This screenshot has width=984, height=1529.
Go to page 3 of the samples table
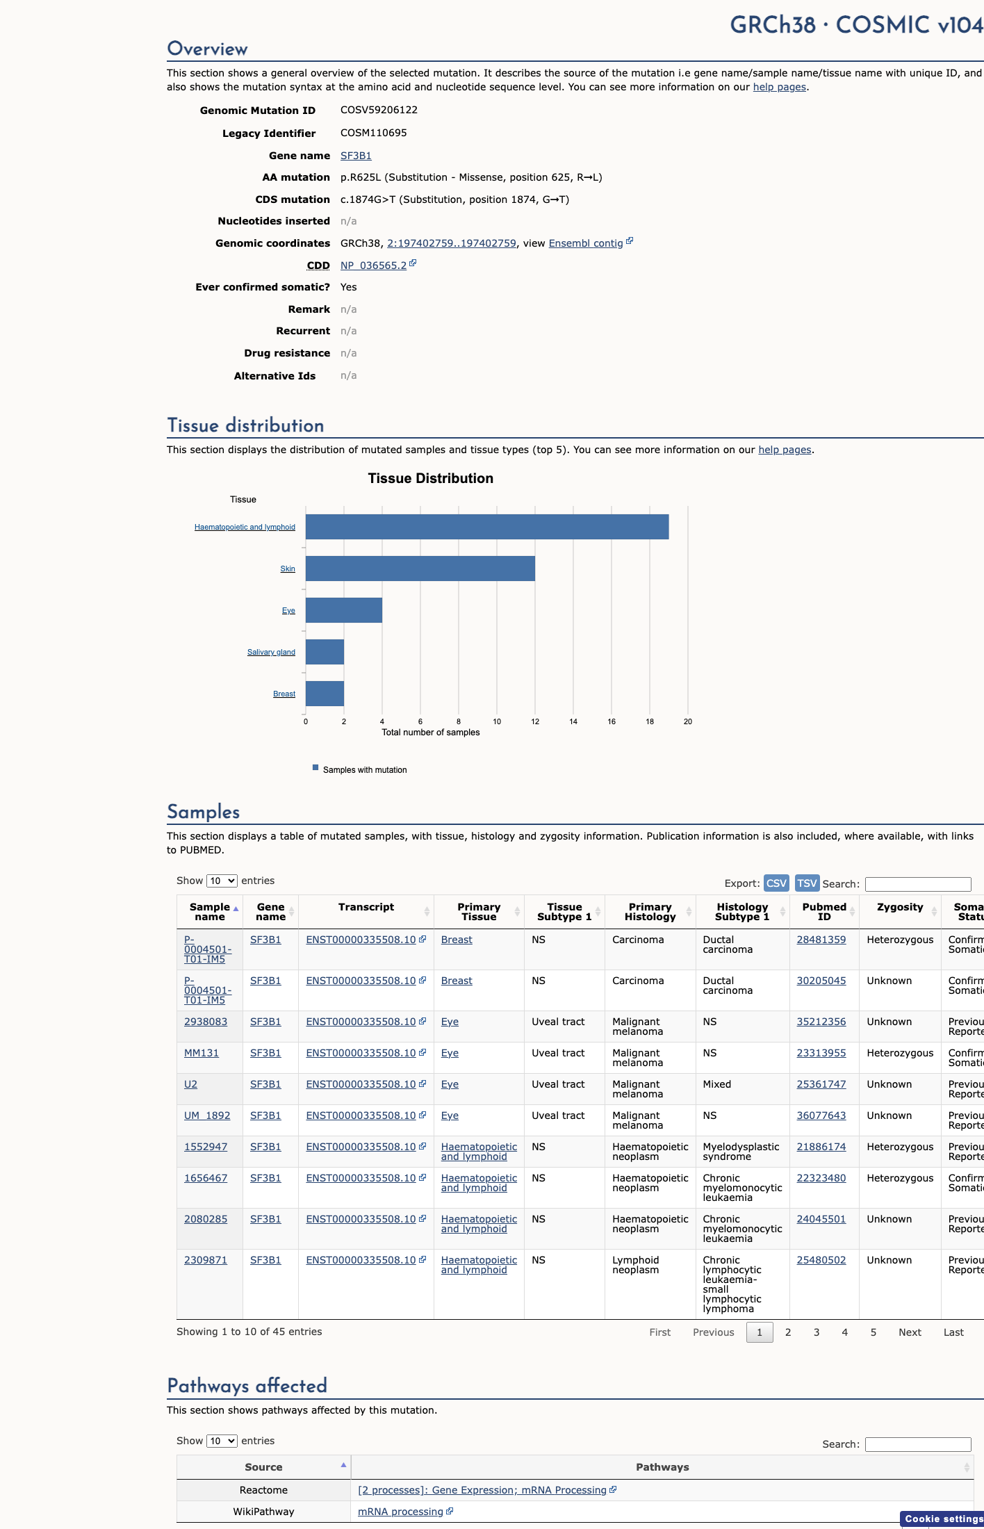pyautogui.click(x=817, y=1332)
